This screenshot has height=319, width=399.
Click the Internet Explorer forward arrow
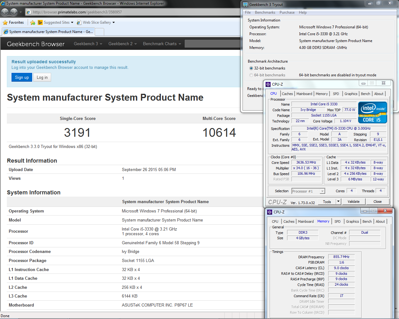pos(14,12)
